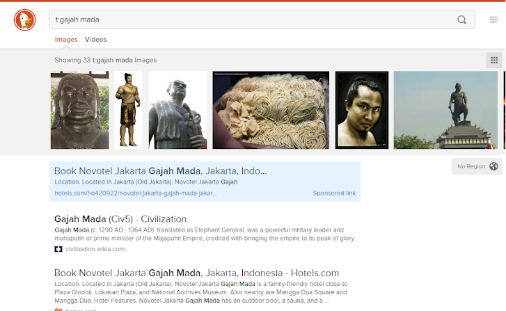Click the globe icon beside No Region

[x=493, y=166]
